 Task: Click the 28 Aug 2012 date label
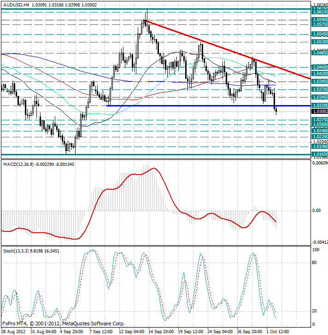13,332
